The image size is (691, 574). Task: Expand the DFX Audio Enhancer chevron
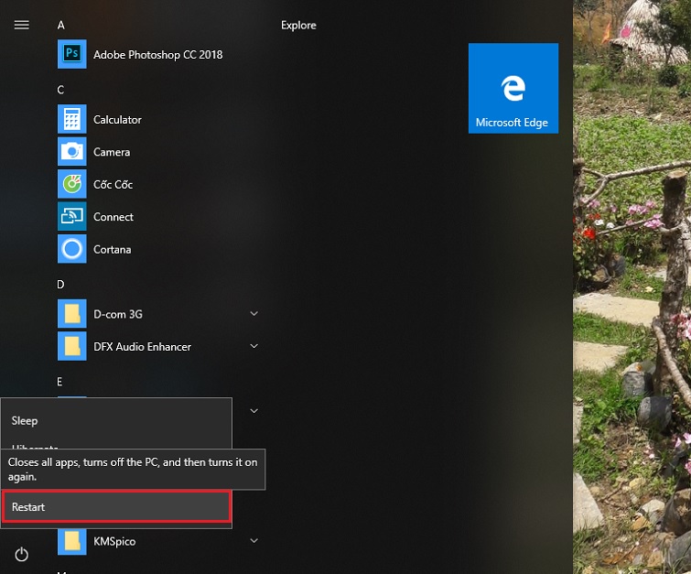tap(254, 347)
